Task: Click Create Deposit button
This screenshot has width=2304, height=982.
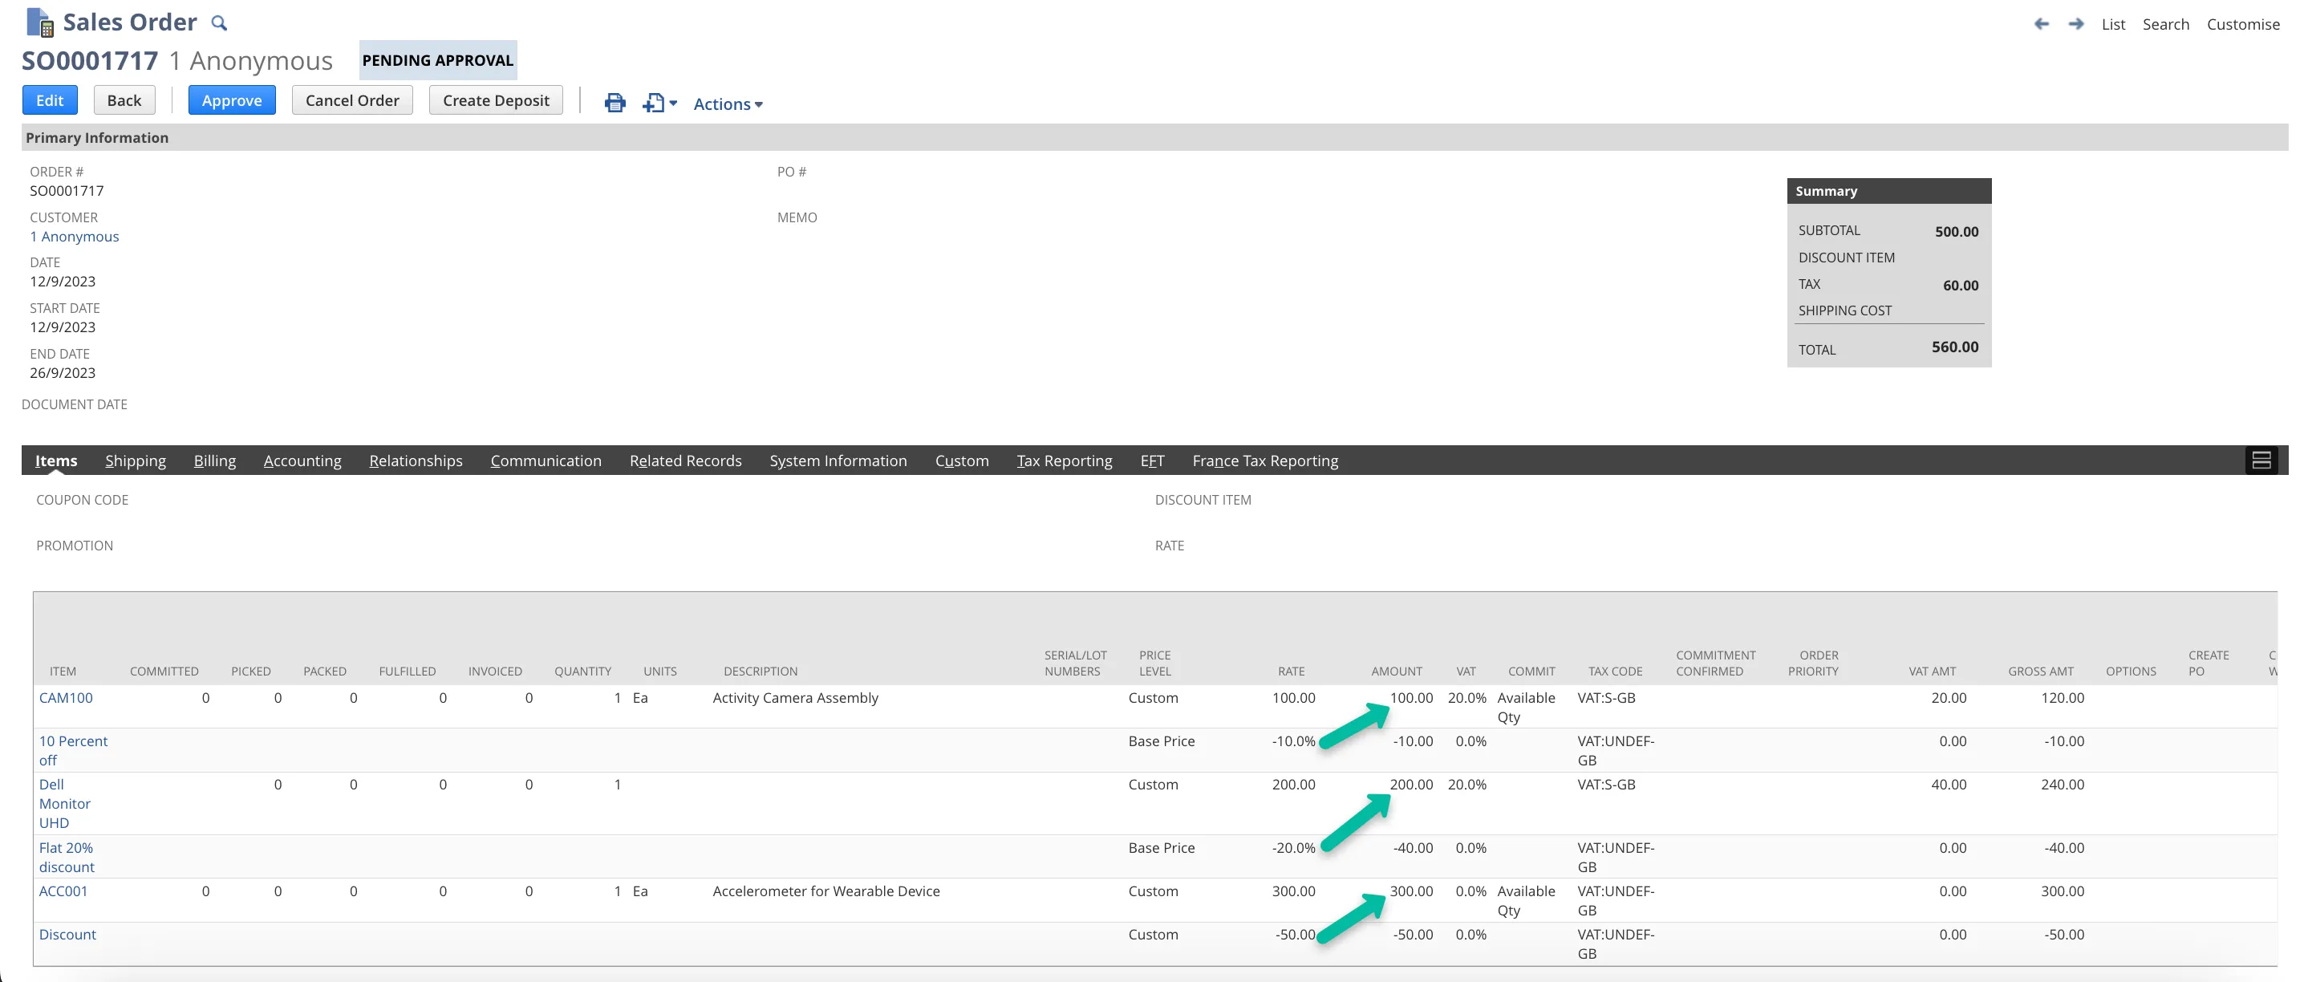Action: (496, 100)
